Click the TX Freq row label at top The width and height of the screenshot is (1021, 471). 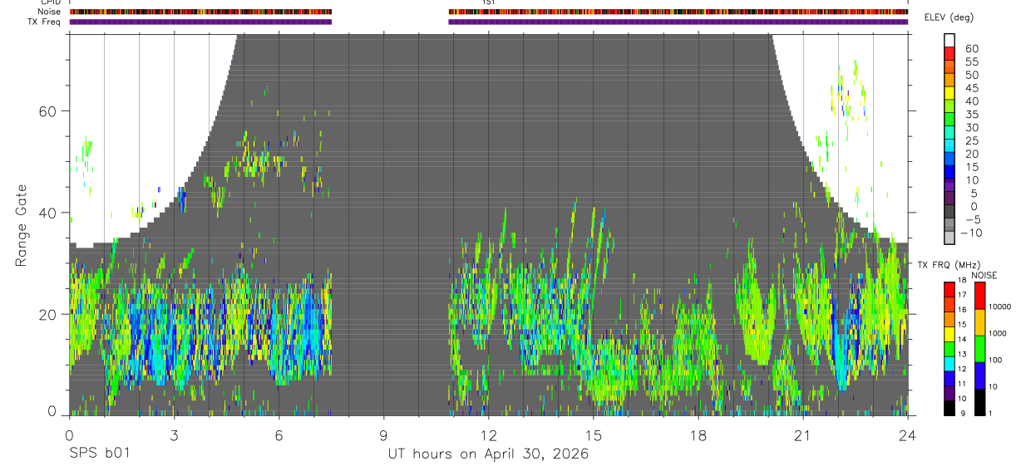coord(45,22)
